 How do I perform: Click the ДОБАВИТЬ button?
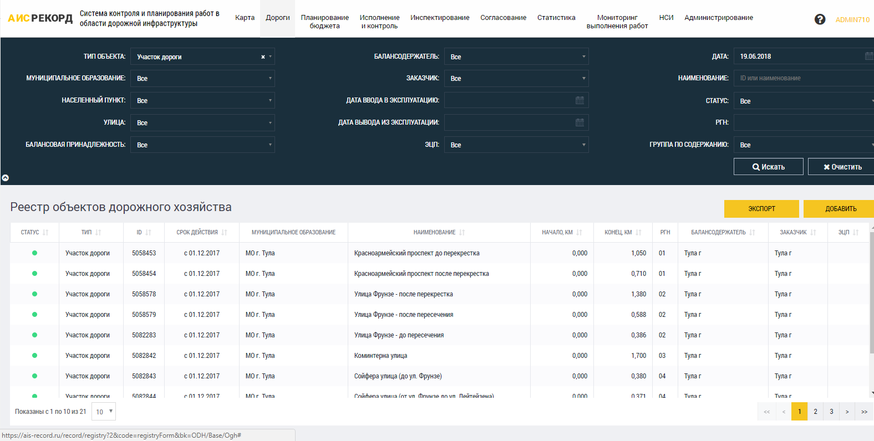point(839,209)
